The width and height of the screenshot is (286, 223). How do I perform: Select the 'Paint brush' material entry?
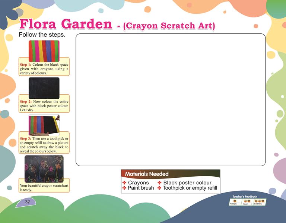click(141, 188)
